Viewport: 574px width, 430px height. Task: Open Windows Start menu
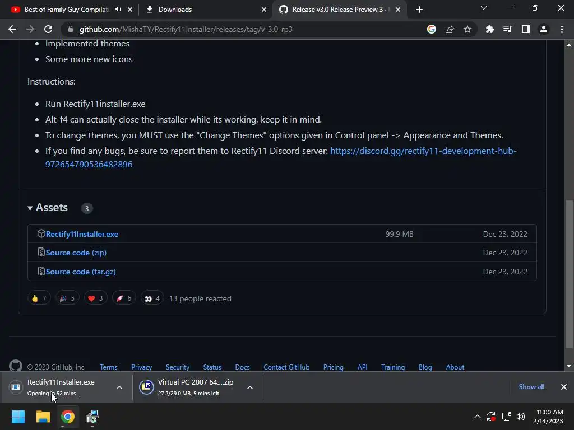tap(18, 417)
